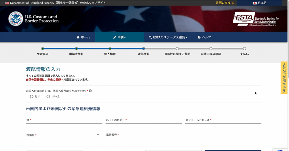Click the help question mark beside transit question
Screen dimensions: 289x151
pos(90,91)
